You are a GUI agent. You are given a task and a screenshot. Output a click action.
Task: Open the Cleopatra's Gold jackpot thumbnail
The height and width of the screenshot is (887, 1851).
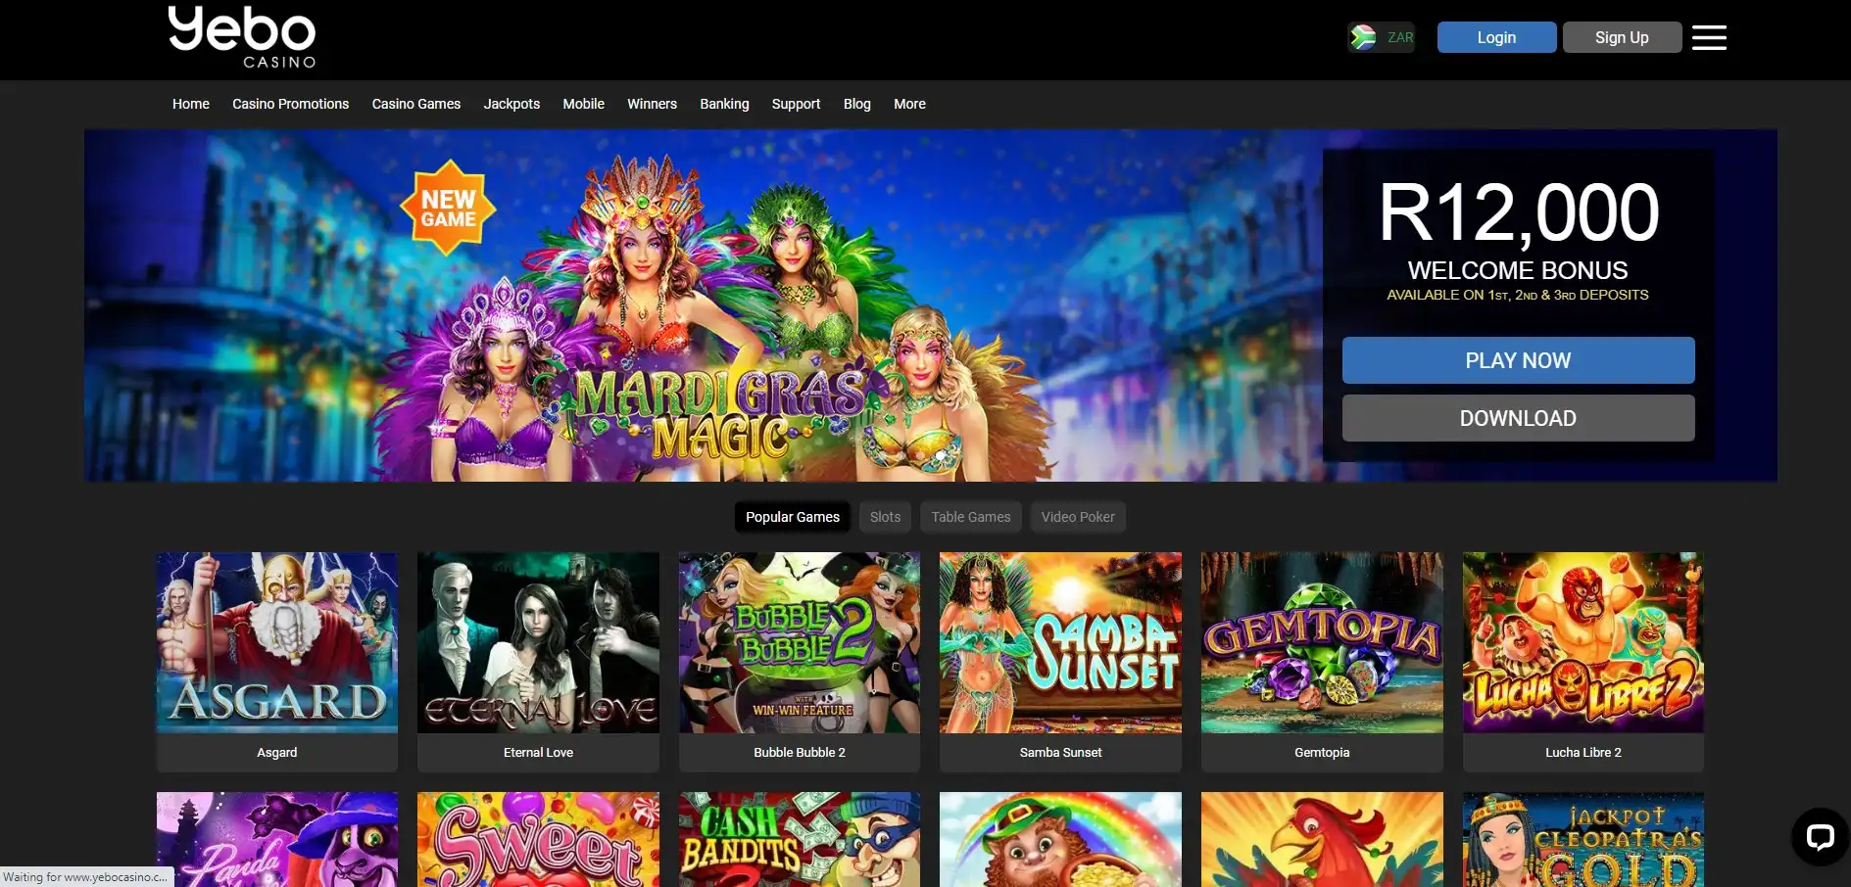click(1583, 839)
